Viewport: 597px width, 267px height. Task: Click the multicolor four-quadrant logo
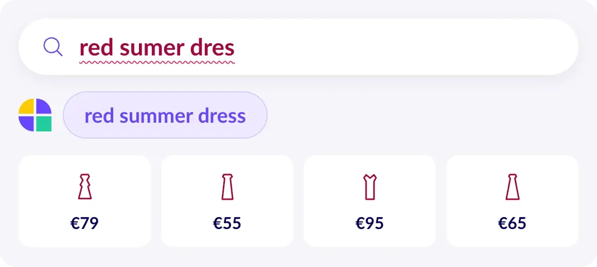click(x=35, y=115)
